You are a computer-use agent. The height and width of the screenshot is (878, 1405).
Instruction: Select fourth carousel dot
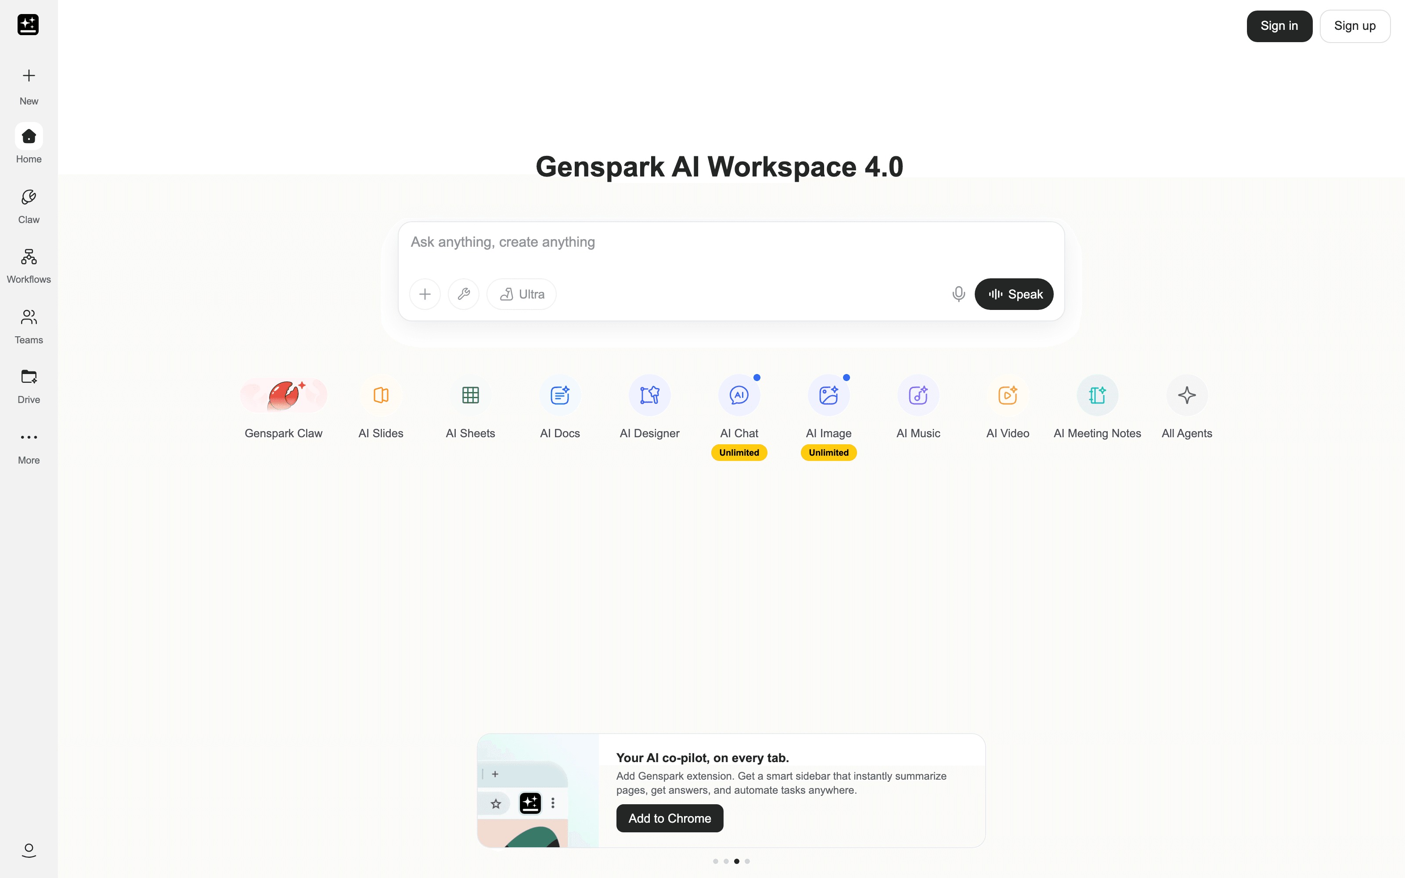click(747, 861)
